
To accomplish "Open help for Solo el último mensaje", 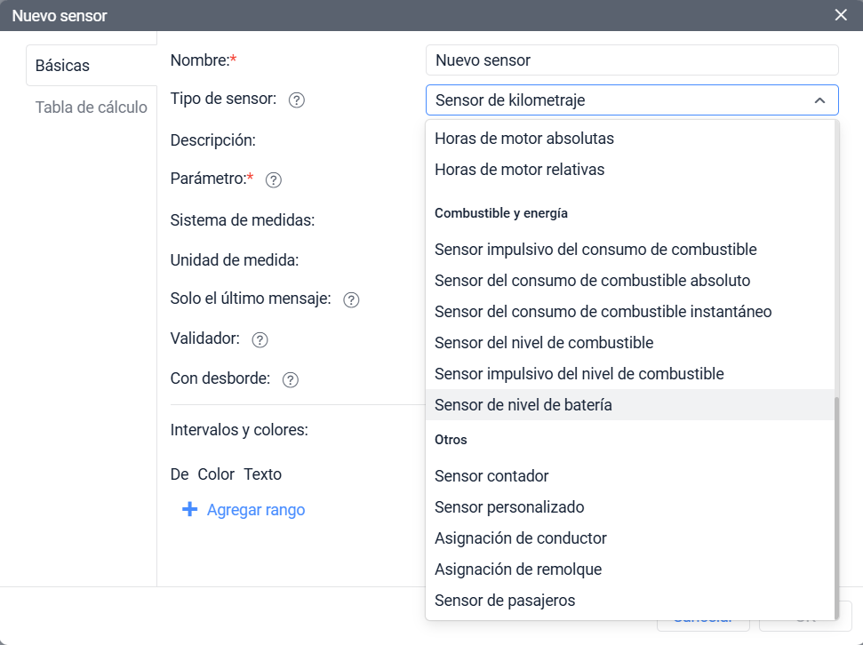I will pos(351,299).
